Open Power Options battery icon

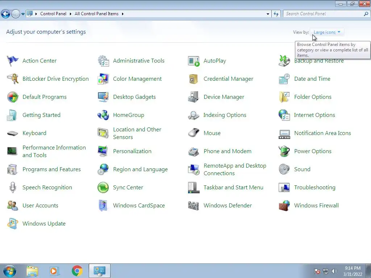point(284,151)
